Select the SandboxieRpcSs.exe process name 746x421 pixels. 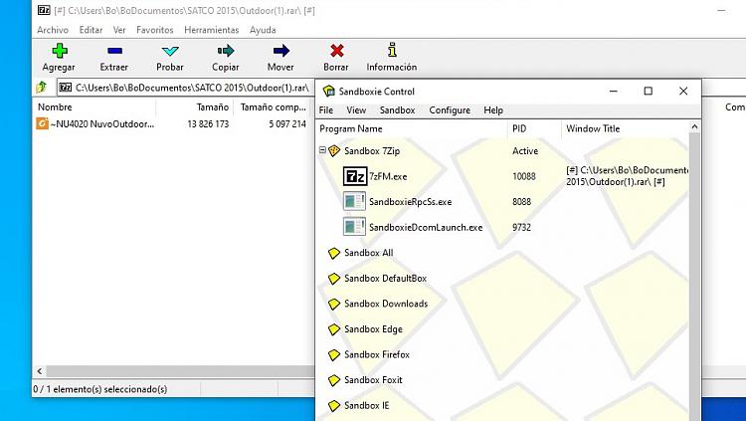(411, 202)
